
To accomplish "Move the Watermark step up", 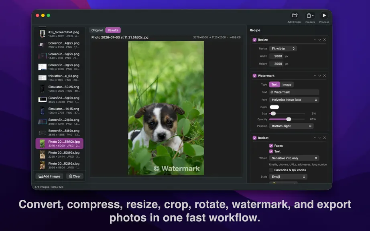I will (x=315, y=76).
